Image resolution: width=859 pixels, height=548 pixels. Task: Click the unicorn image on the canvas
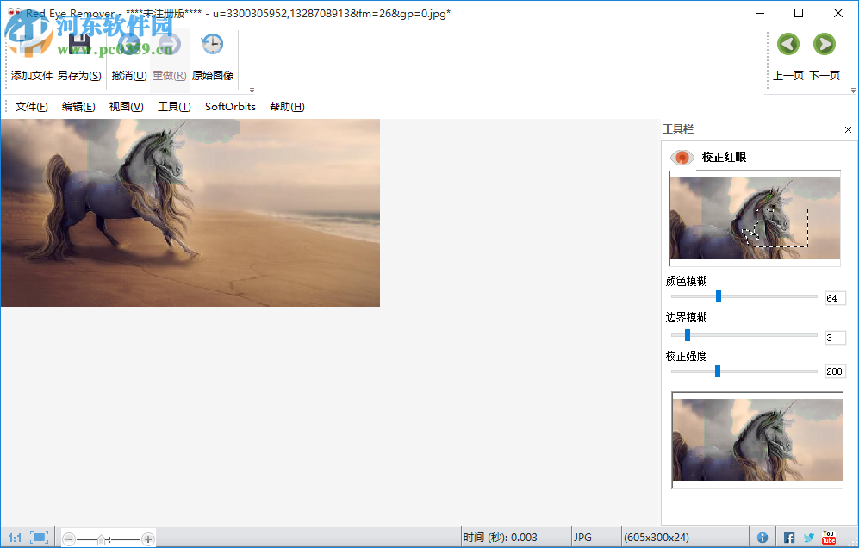pyautogui.click(x=190, y=213)
